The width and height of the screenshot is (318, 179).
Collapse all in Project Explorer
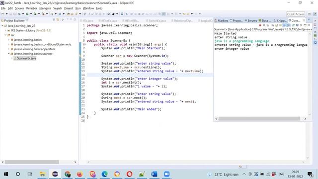point(54,20)
